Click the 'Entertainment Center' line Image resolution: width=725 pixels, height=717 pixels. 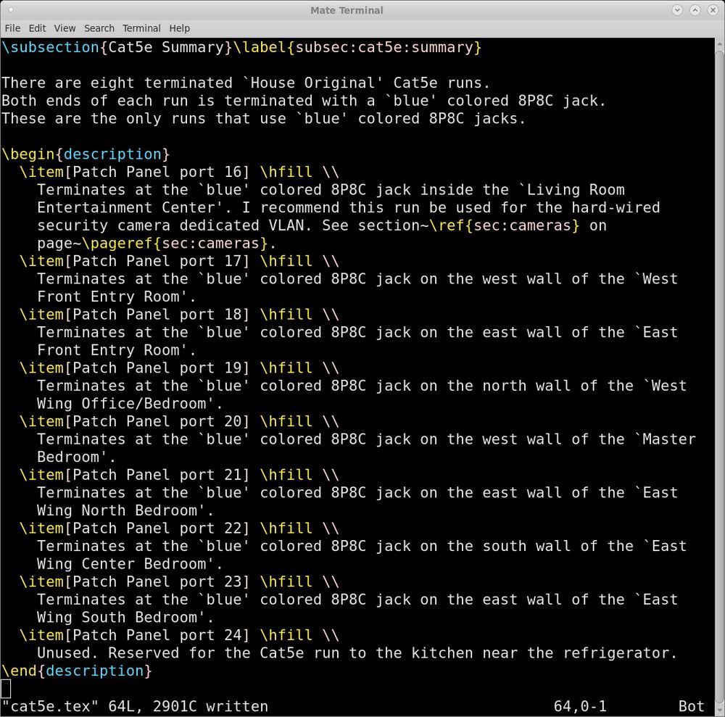[348, 207]
